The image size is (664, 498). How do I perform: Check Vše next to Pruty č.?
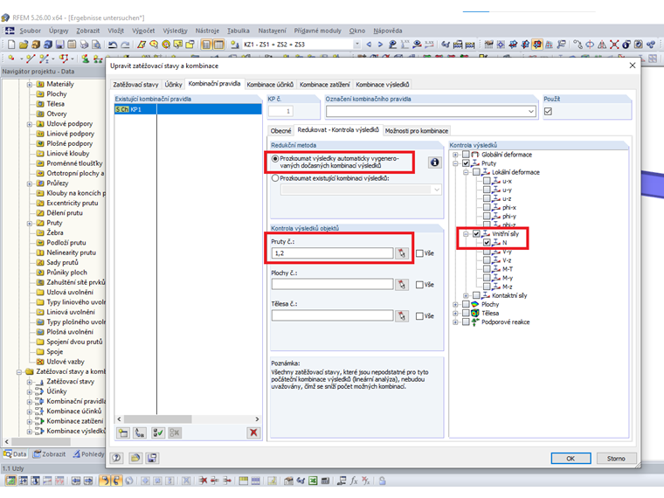(x=419, y=253)
